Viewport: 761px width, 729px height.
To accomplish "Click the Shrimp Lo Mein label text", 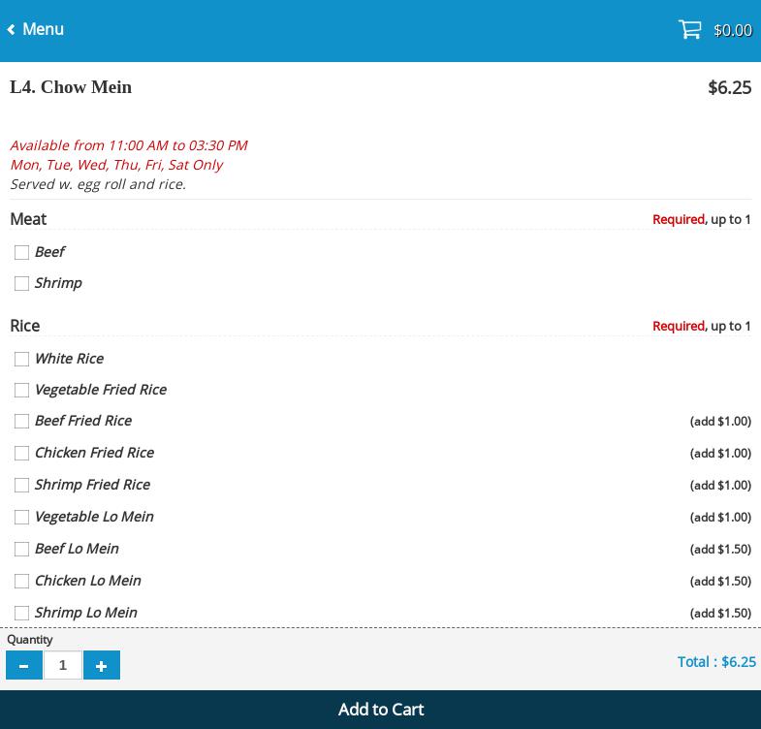I will click(85, 613).
